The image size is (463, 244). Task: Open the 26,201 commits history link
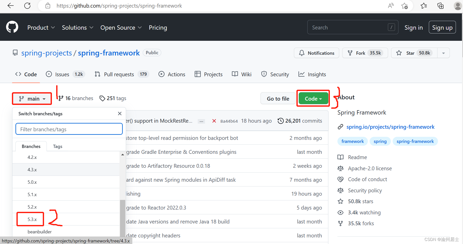[x=300, y=121]
